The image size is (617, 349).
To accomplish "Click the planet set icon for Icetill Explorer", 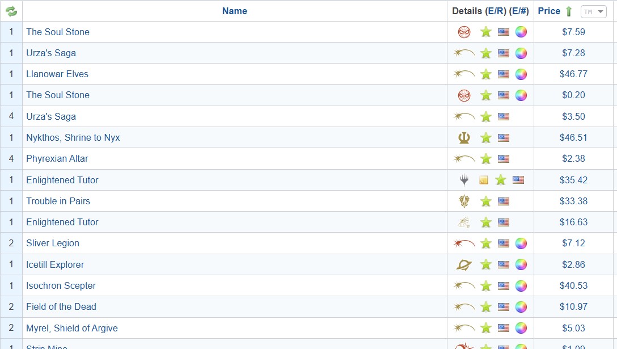I will [464, 264].
